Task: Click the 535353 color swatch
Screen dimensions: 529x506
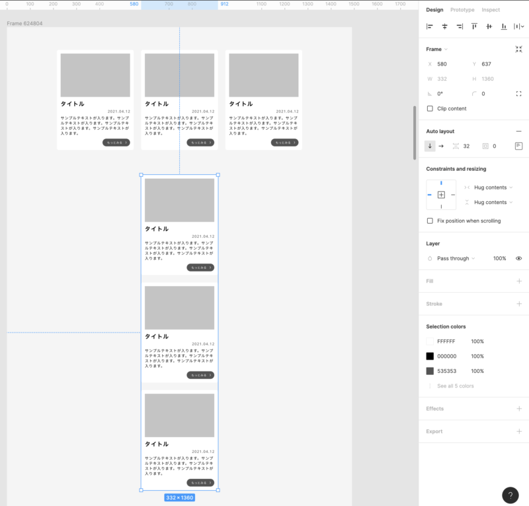Action: pyautogui.click(x=430, y=371)
